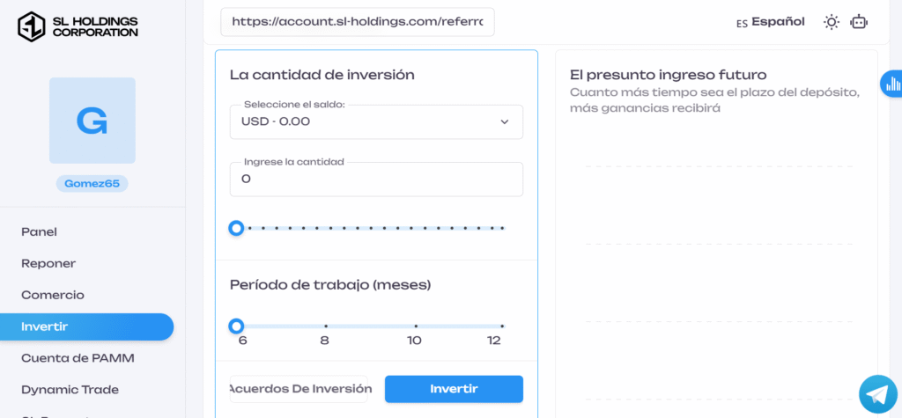Go to Panel in sidebar

click(39, 232)
